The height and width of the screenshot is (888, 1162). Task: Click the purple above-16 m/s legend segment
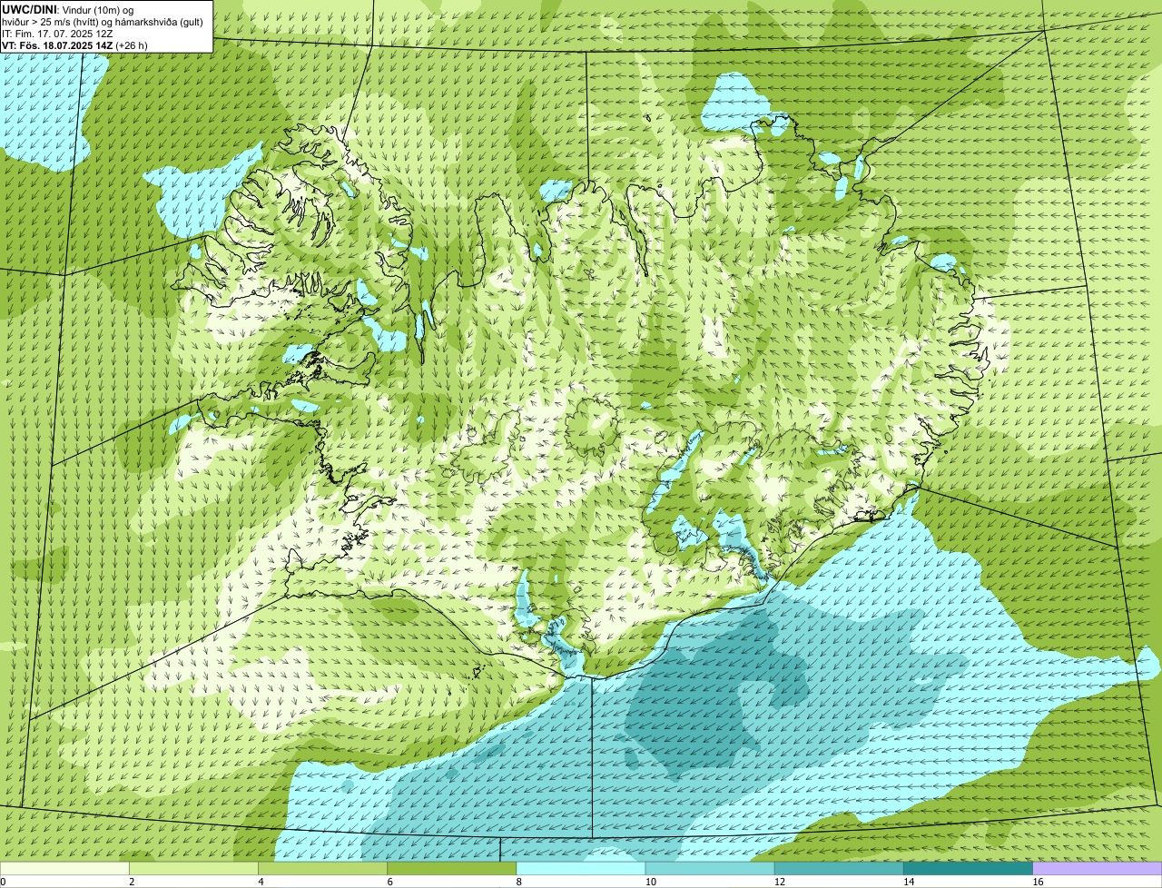(1098, 869)
